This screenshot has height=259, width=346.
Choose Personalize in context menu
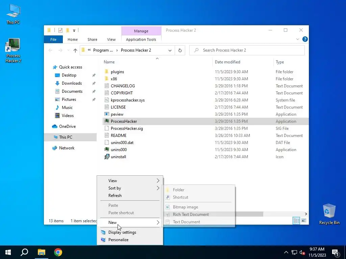coord(130,240)
